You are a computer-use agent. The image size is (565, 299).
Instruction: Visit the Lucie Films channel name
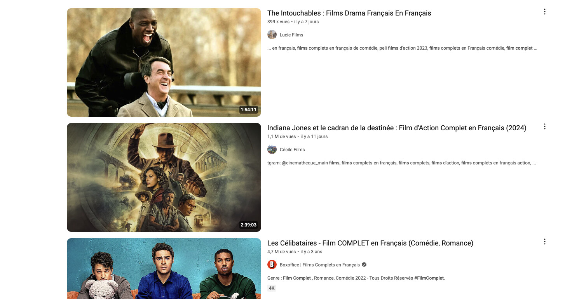tap(291, 35)
